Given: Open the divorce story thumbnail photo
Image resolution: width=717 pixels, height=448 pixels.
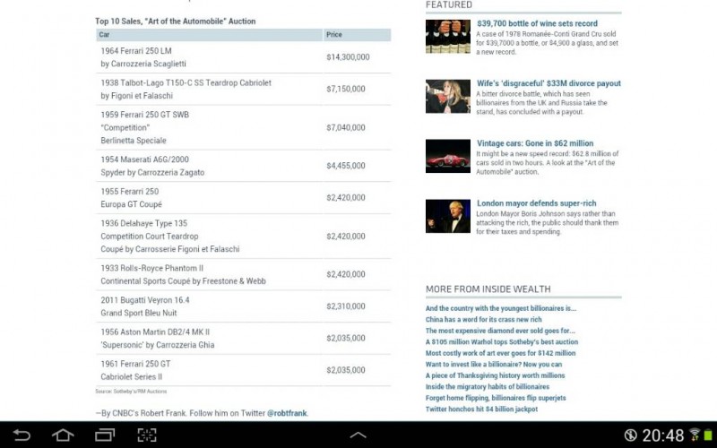Looking at the screenshot, I should pyautogui.click(x=447, y=96).
